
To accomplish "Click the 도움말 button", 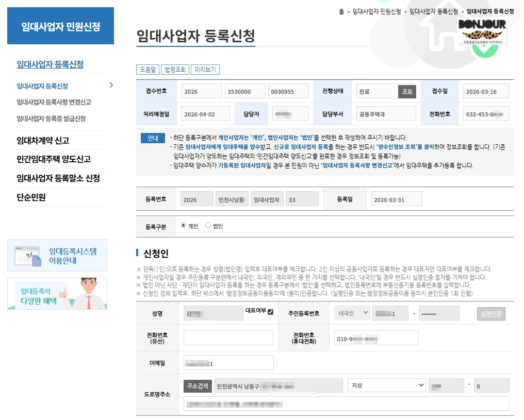I will (x=148, y=70).
